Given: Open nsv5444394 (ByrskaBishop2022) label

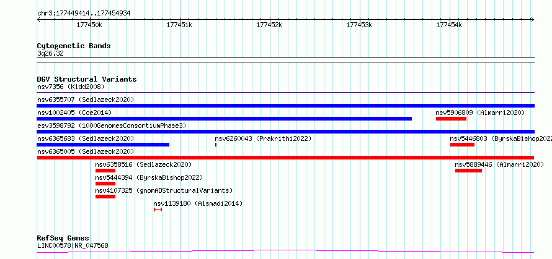Looking at the screenshot, I should pos(149,177).
